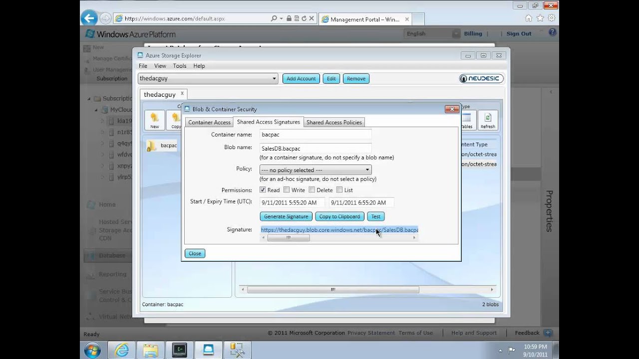Click the Start time input field
The height and width of the screenshot is (359, 639).
(x=292, y=202)
